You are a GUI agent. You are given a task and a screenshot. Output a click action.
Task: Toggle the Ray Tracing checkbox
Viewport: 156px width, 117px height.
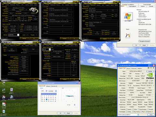pyautogui.click(x=133, y=112)
